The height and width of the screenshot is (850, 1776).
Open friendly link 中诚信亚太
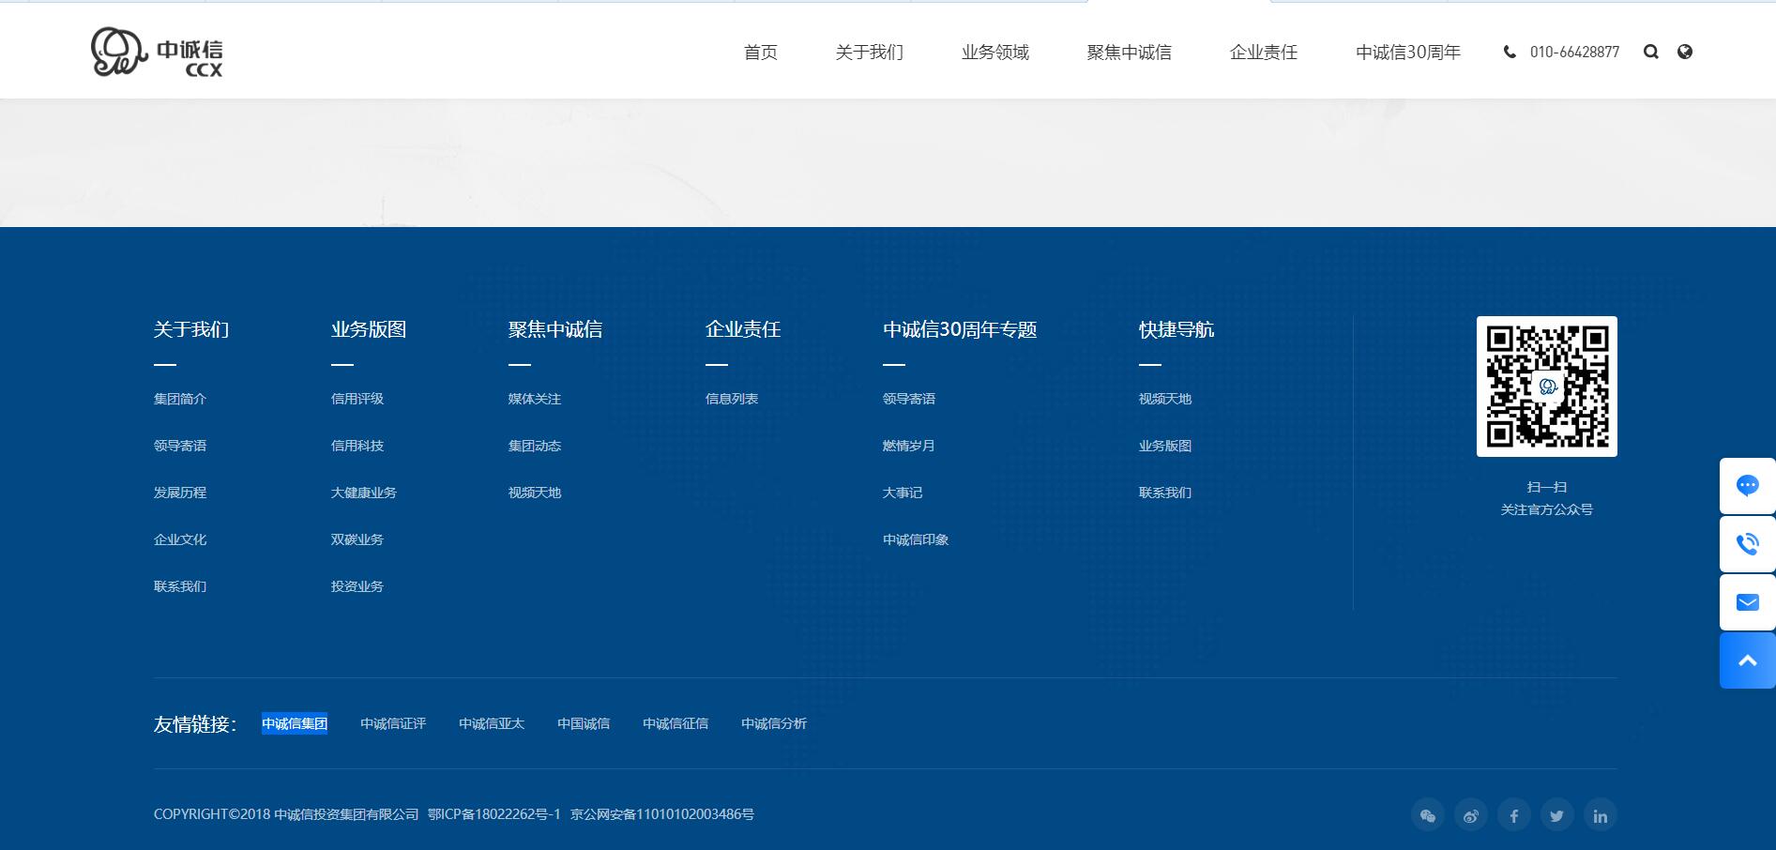coord(492,723)
